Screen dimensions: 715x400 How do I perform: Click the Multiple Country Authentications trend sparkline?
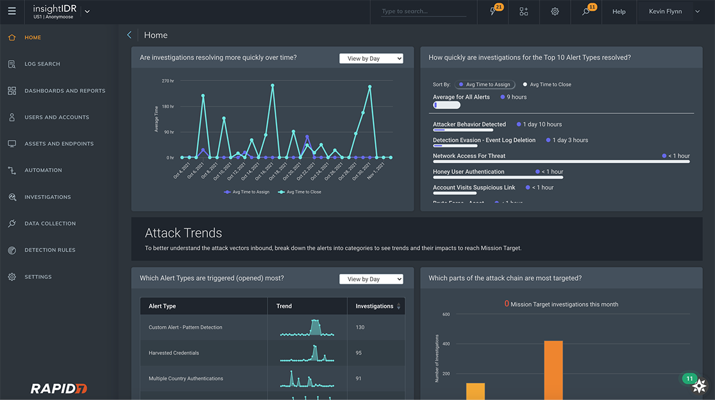307,379
